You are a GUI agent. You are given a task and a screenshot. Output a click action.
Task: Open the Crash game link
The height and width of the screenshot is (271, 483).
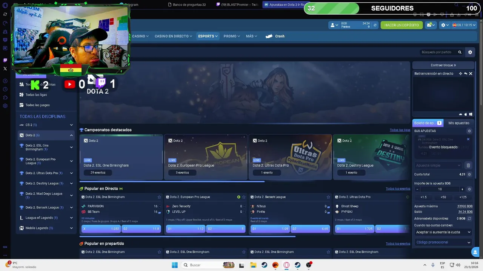(275, 36)
